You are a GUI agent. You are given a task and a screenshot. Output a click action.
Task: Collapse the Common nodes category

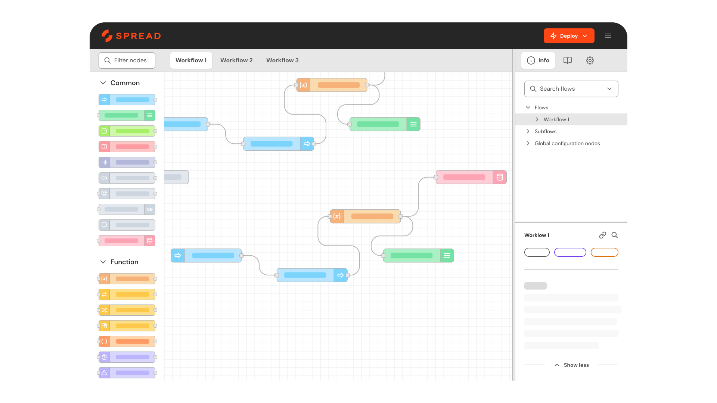point(102,83)
